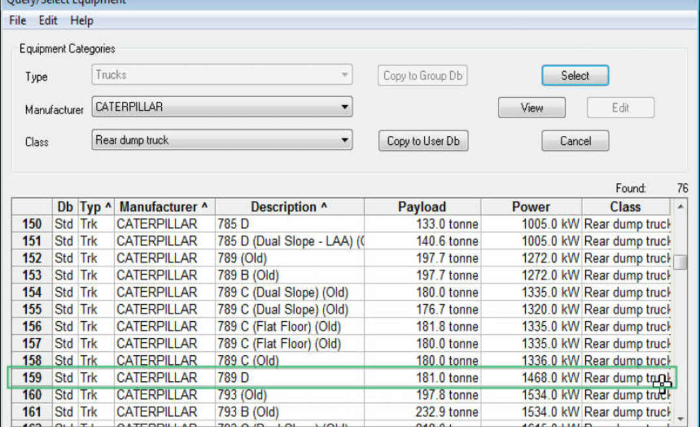Click row header number 156
The width and height of the screenshot is (700, 427).
(32, 326)
